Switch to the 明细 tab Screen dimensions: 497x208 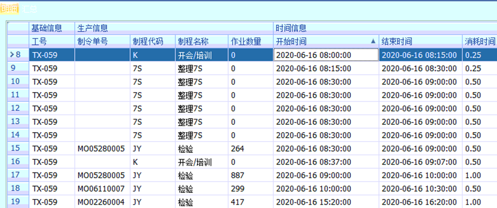tap(9, 8)
